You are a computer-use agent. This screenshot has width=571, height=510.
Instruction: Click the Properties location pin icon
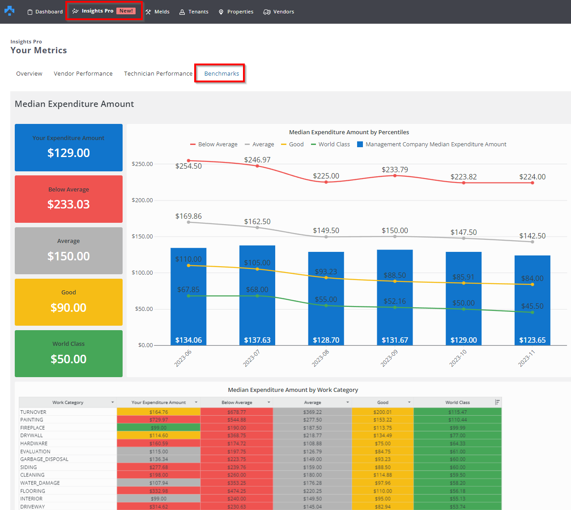[221, 12]
